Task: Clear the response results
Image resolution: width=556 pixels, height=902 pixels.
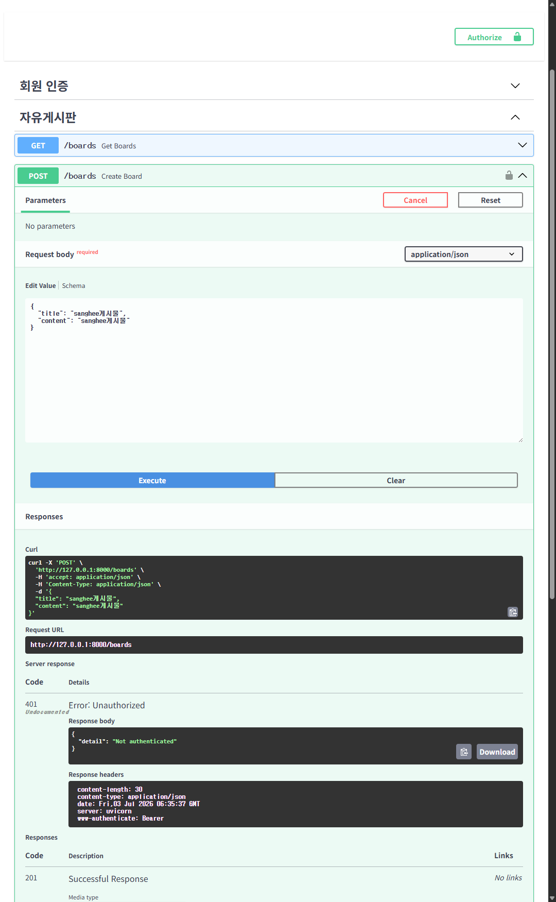Action: [396, 480]
